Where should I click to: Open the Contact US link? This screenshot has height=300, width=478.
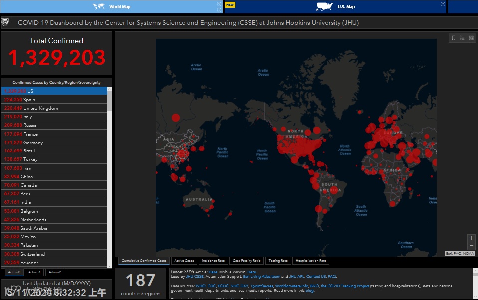[316, 277]
